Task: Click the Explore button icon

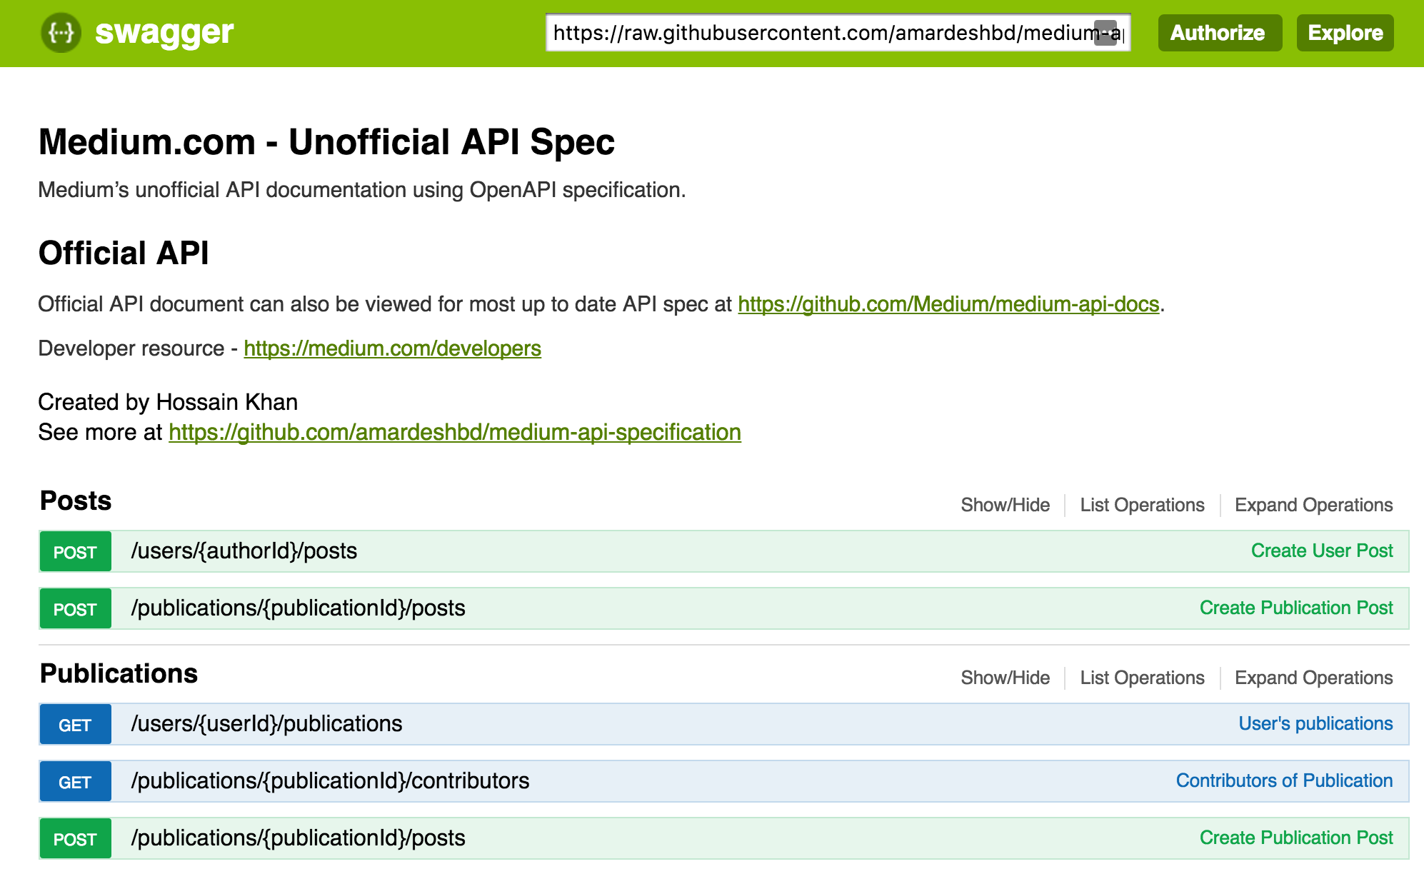Action: (1343, 33)
